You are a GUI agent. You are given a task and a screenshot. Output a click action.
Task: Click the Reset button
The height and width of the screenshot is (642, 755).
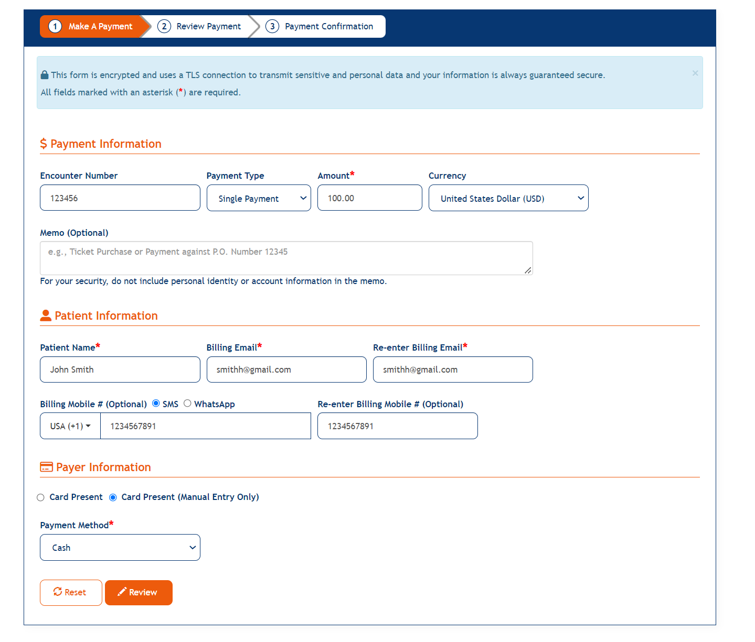click(71, 593)
